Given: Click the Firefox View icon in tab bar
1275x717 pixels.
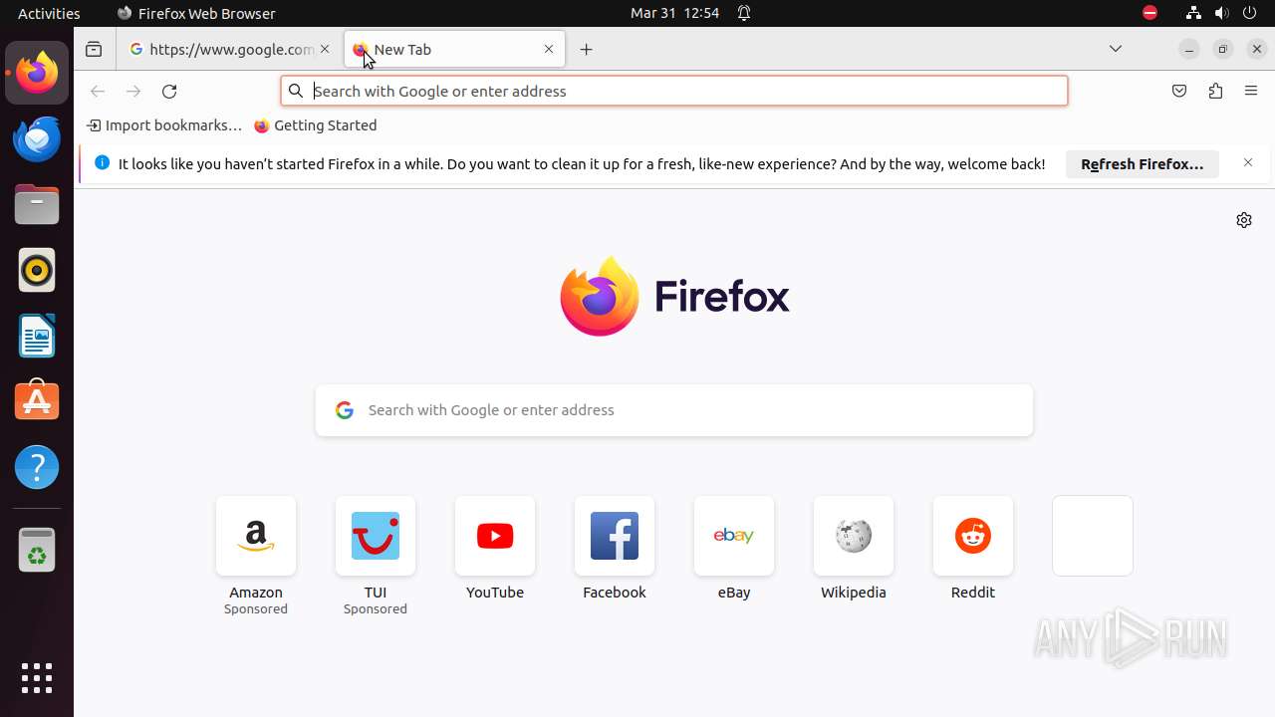Looking at the screenshot, I should (x=94, y=49).
